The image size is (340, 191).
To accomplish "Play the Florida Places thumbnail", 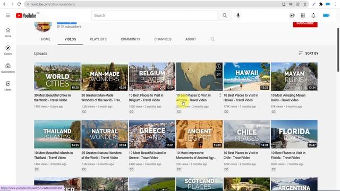I will pyautogui.click(x=294, y=134).
